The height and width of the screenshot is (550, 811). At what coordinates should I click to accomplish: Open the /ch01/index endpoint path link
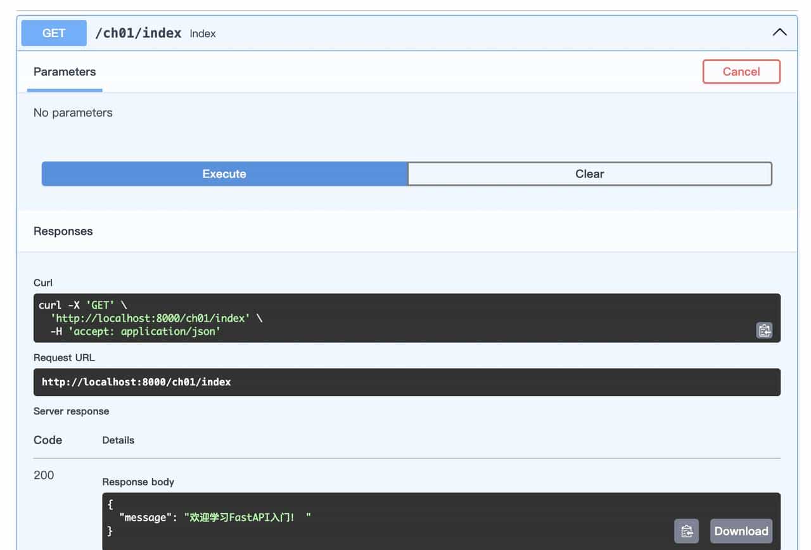[x=137, y=33]
